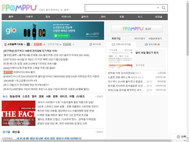This screenshot has height=142, width=189.
Task: Open the 장터 navigation menu
Action: [103, 17]
